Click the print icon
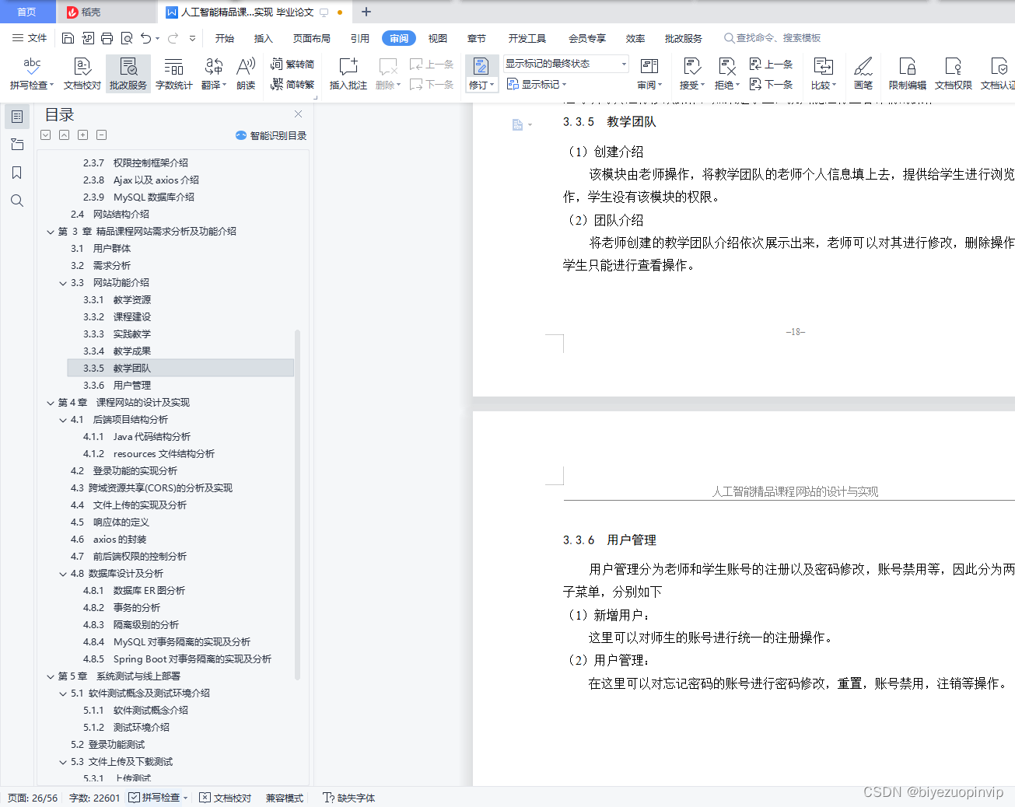Image resolution: width=1015 pixels, height=807 pixels. 107,38
